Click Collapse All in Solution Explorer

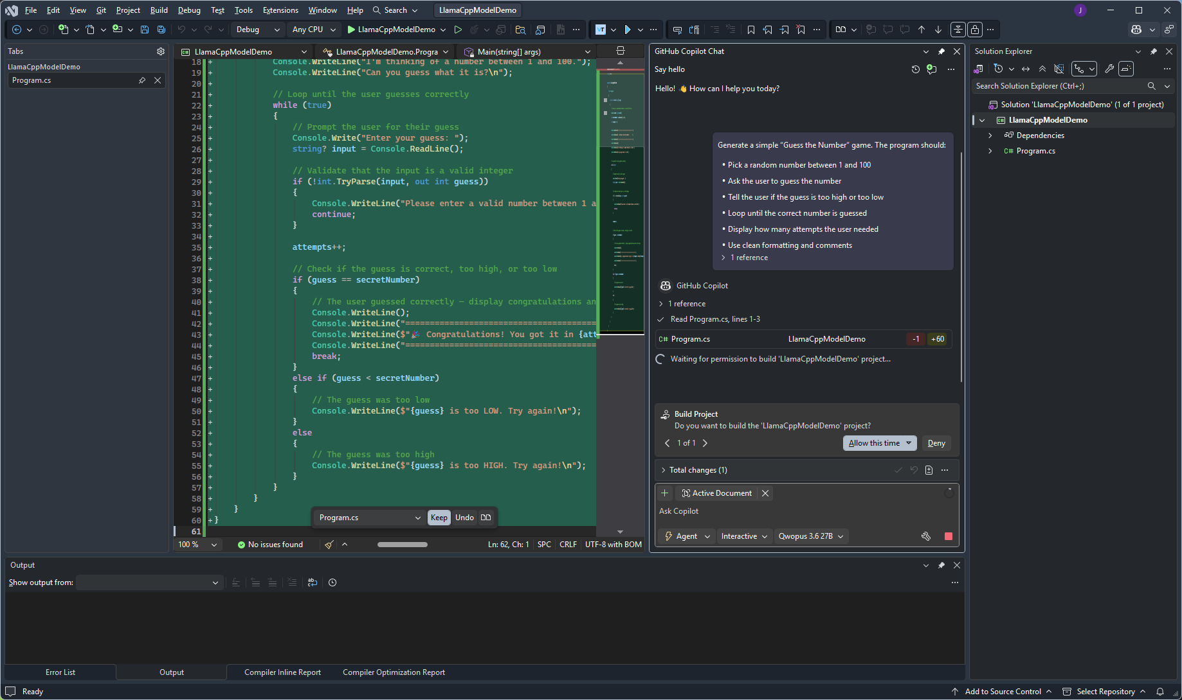point(1042,69)
